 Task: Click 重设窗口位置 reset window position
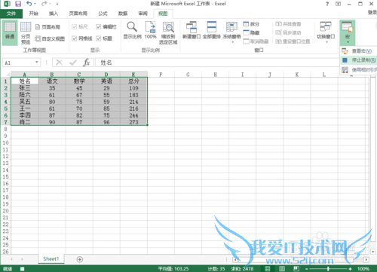pos(293,41)
